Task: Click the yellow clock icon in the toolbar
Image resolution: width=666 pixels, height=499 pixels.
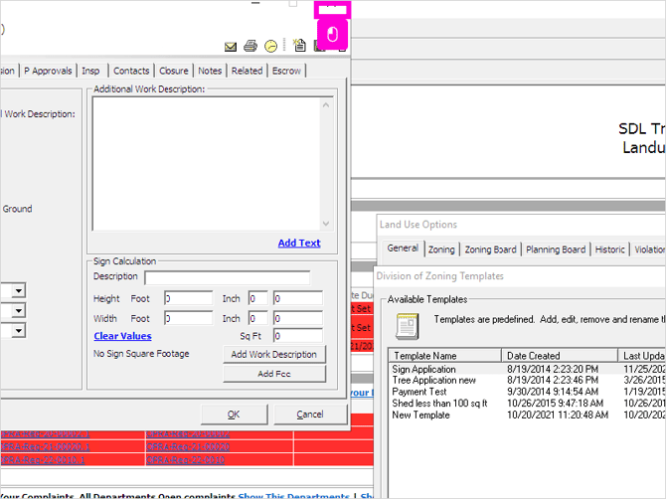Action: (270, 46)
